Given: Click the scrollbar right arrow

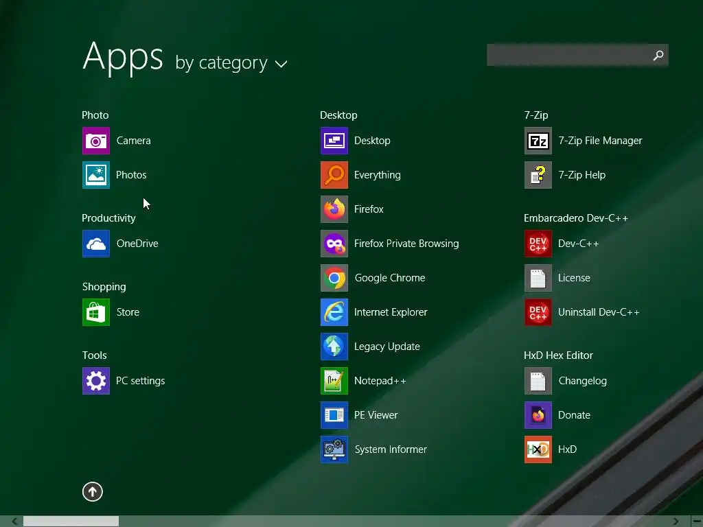Looking at the screenshot, I should (x=676, y=522).
